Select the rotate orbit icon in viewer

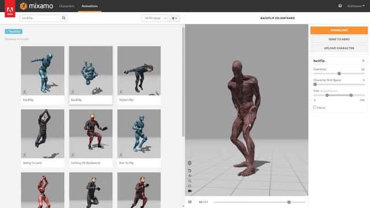(190, 186)
